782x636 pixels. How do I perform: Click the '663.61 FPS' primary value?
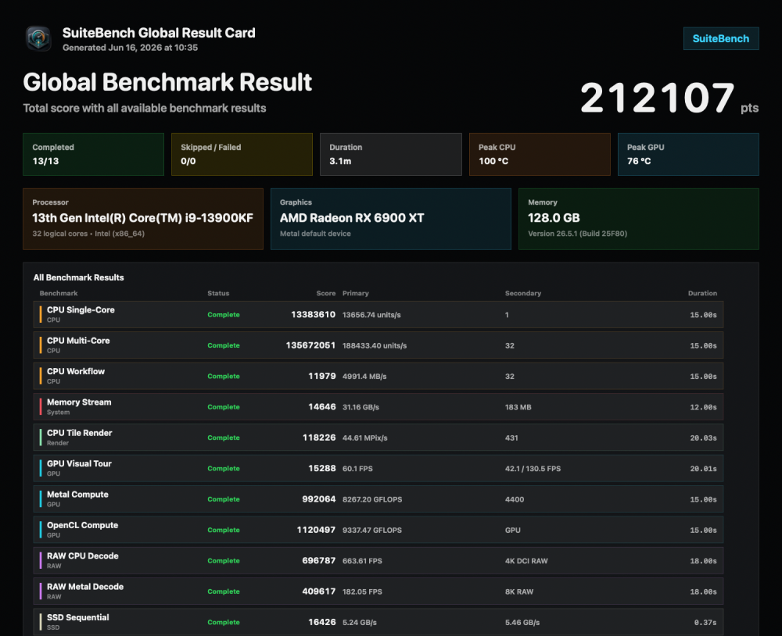362,561
